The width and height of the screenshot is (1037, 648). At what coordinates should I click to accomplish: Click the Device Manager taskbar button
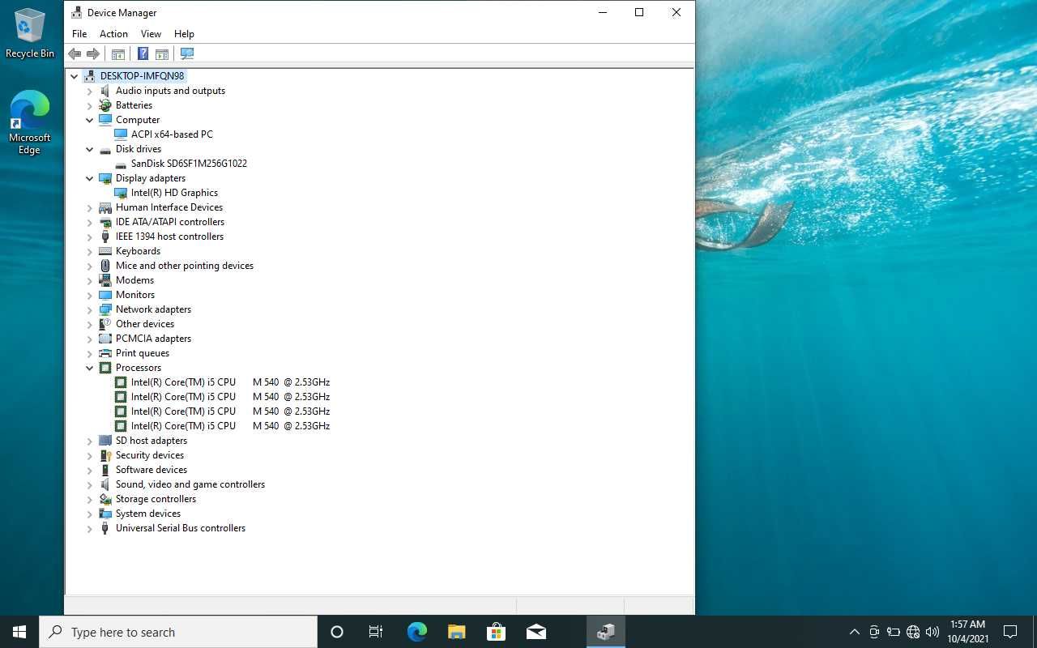(606, 632)
